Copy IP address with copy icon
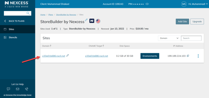The width and height of the screenshot is (209, 98). (188, 56)
